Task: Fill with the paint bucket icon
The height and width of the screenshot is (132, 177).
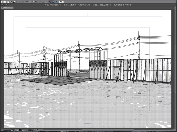Action: coord(33,2)
